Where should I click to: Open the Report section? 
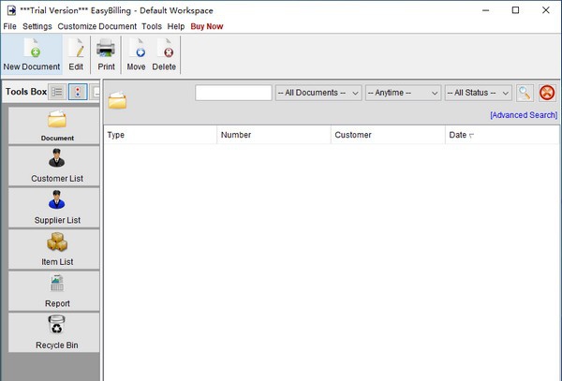53,291
